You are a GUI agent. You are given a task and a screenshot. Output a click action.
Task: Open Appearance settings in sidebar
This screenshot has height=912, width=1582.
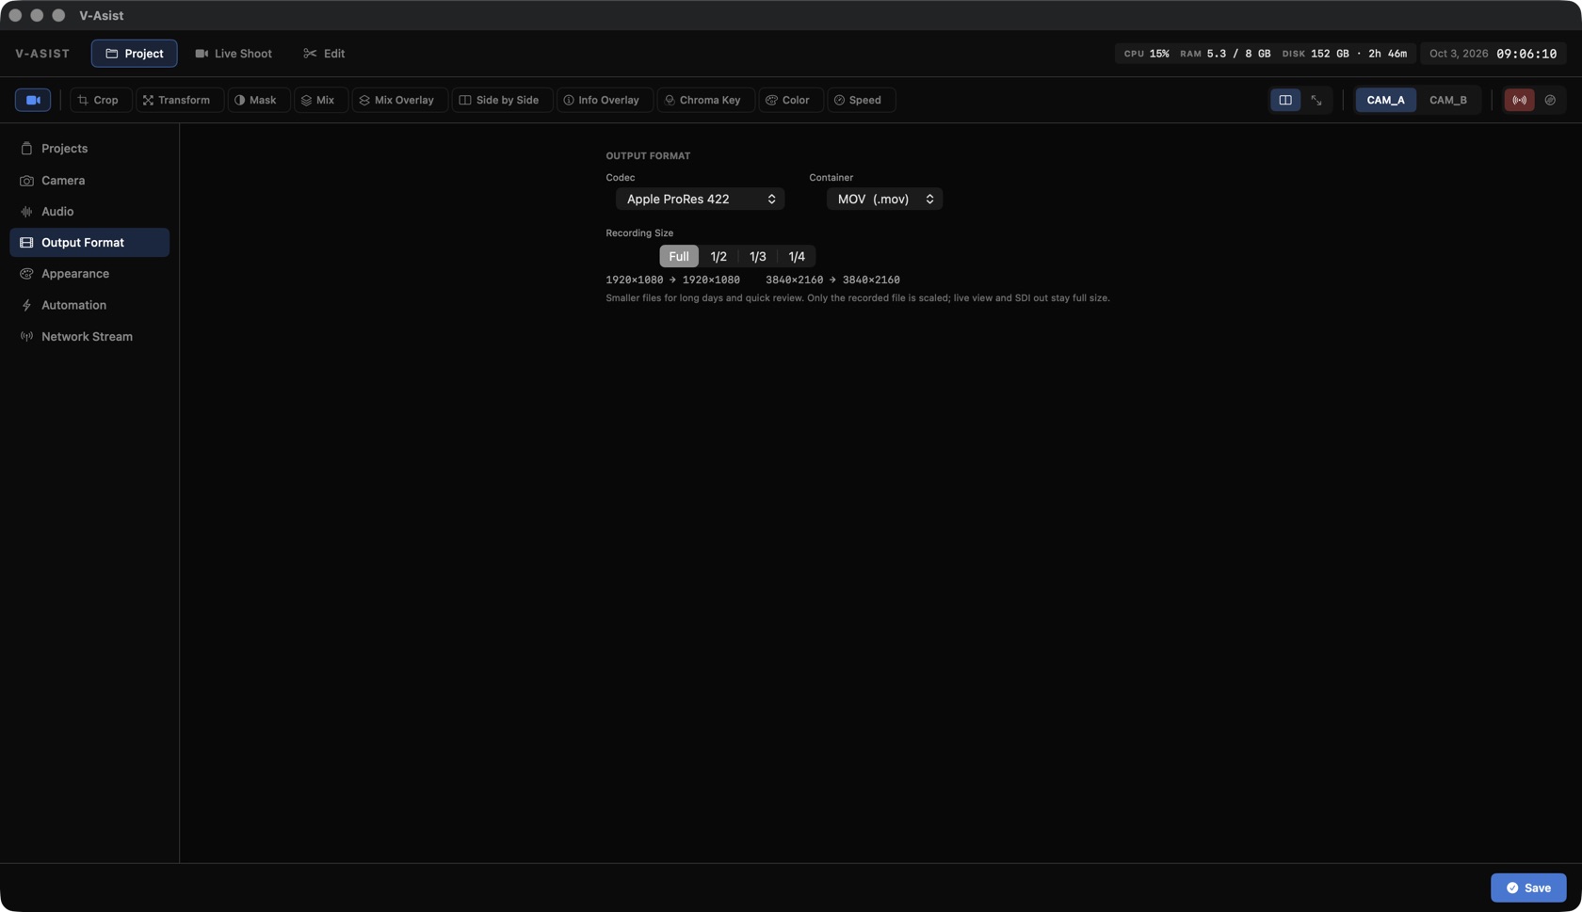pyautogui.click(x=89, y=274)
